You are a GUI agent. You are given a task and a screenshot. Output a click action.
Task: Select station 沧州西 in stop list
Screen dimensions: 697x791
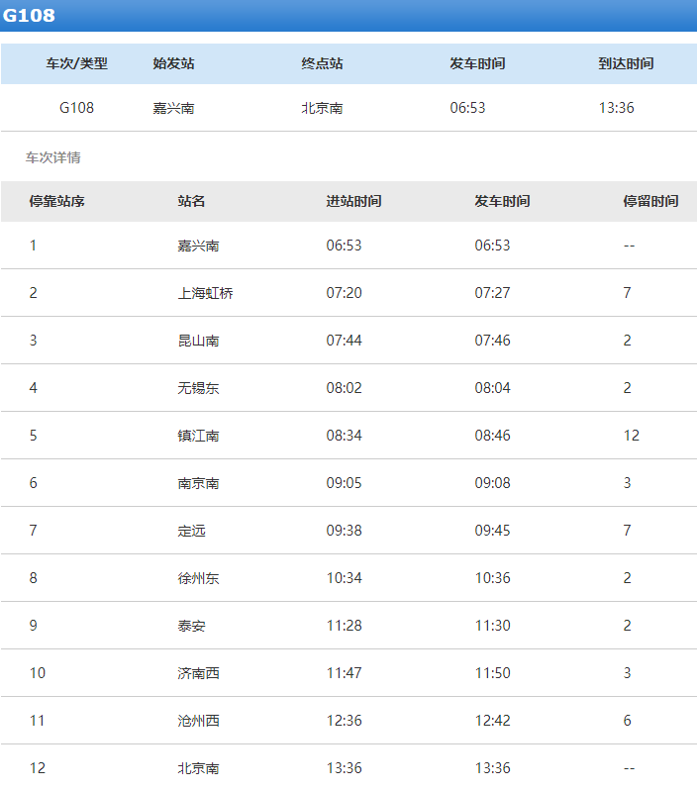(198, 721)
